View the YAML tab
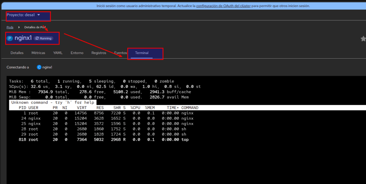 (x=58, y=53)
